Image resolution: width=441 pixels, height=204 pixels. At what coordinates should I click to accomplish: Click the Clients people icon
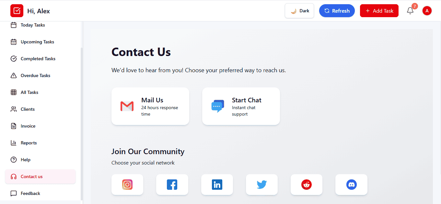point(14,109)
